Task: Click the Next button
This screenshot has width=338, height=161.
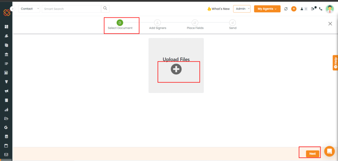Action: point(312,154)
